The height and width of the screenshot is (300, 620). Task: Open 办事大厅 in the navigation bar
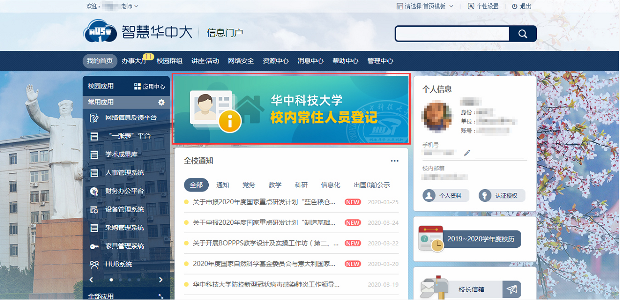click(x=133, y=61)
